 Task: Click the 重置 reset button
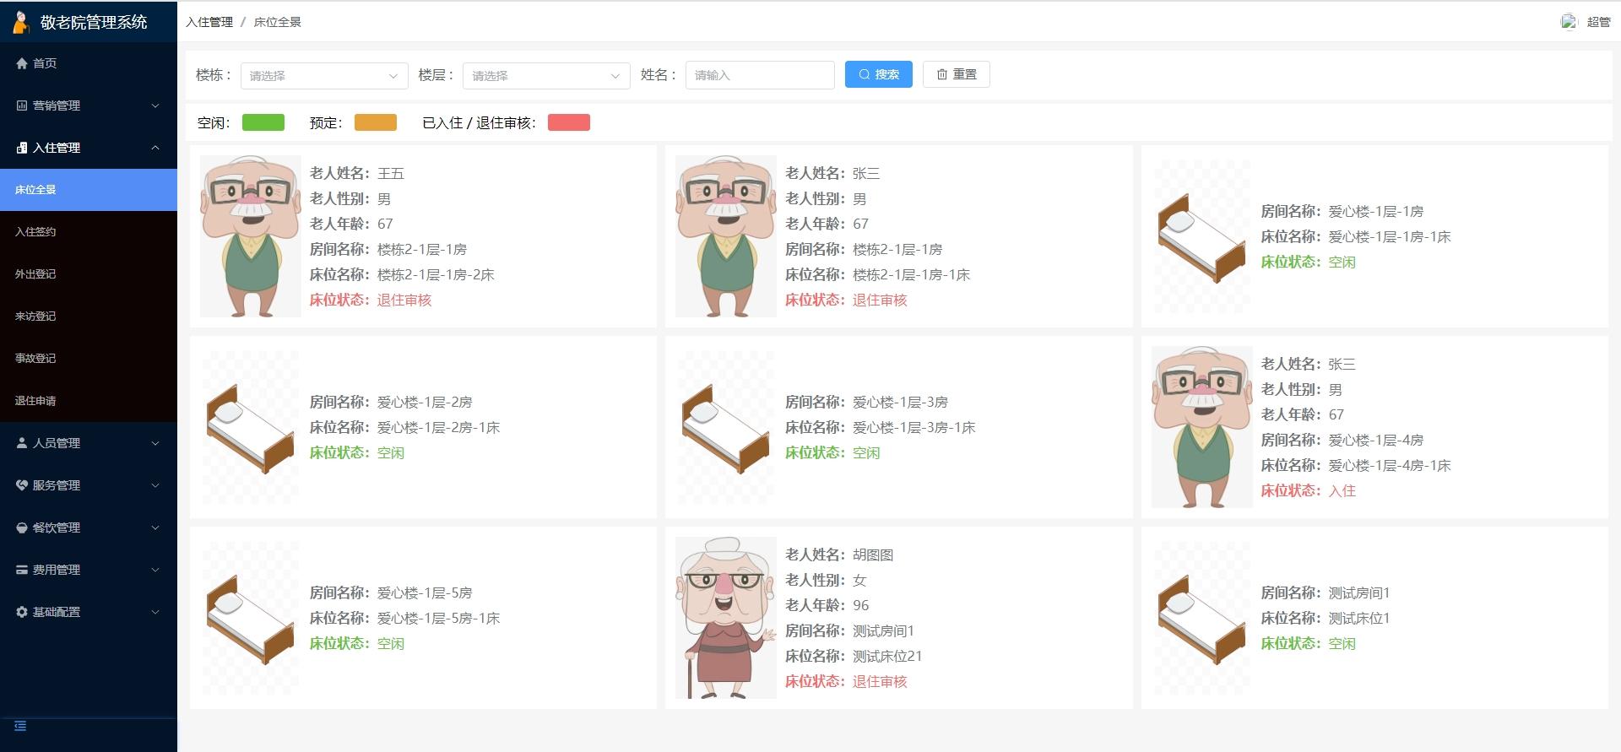tap(956, 74)
